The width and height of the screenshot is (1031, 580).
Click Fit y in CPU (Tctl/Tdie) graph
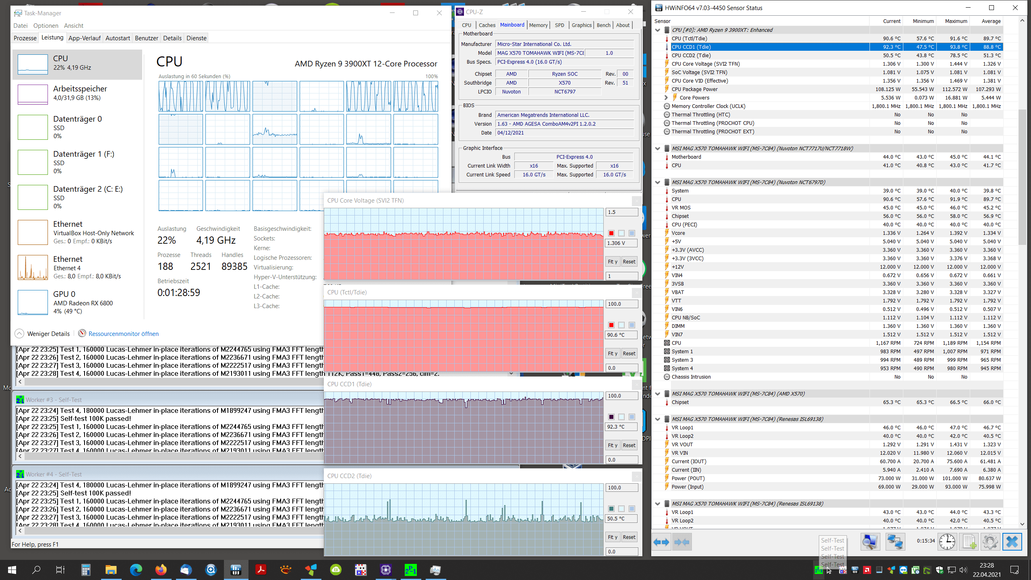coord(613,353)
